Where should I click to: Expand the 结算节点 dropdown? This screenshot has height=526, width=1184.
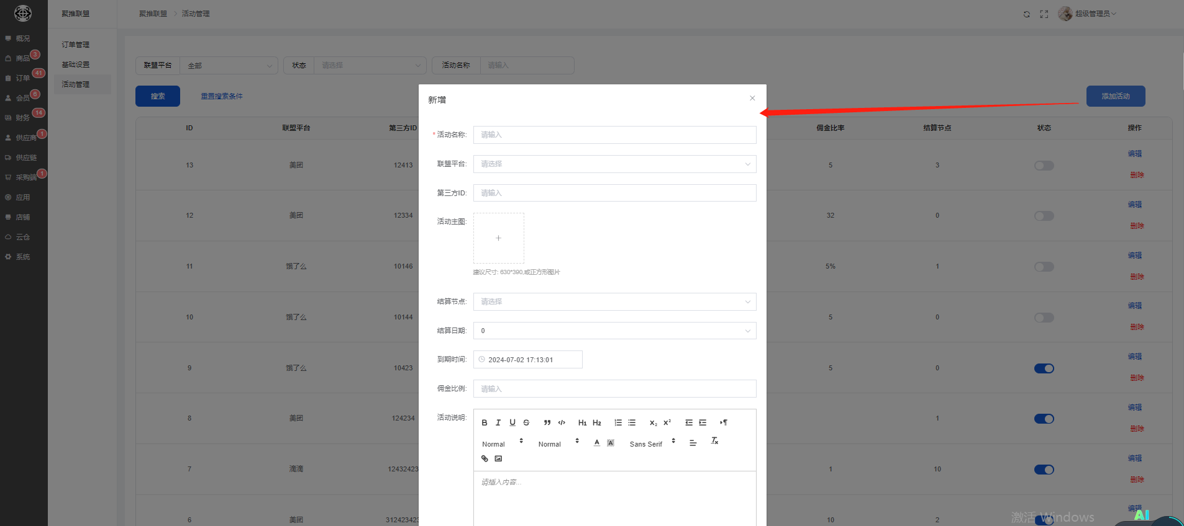(614, 301)
